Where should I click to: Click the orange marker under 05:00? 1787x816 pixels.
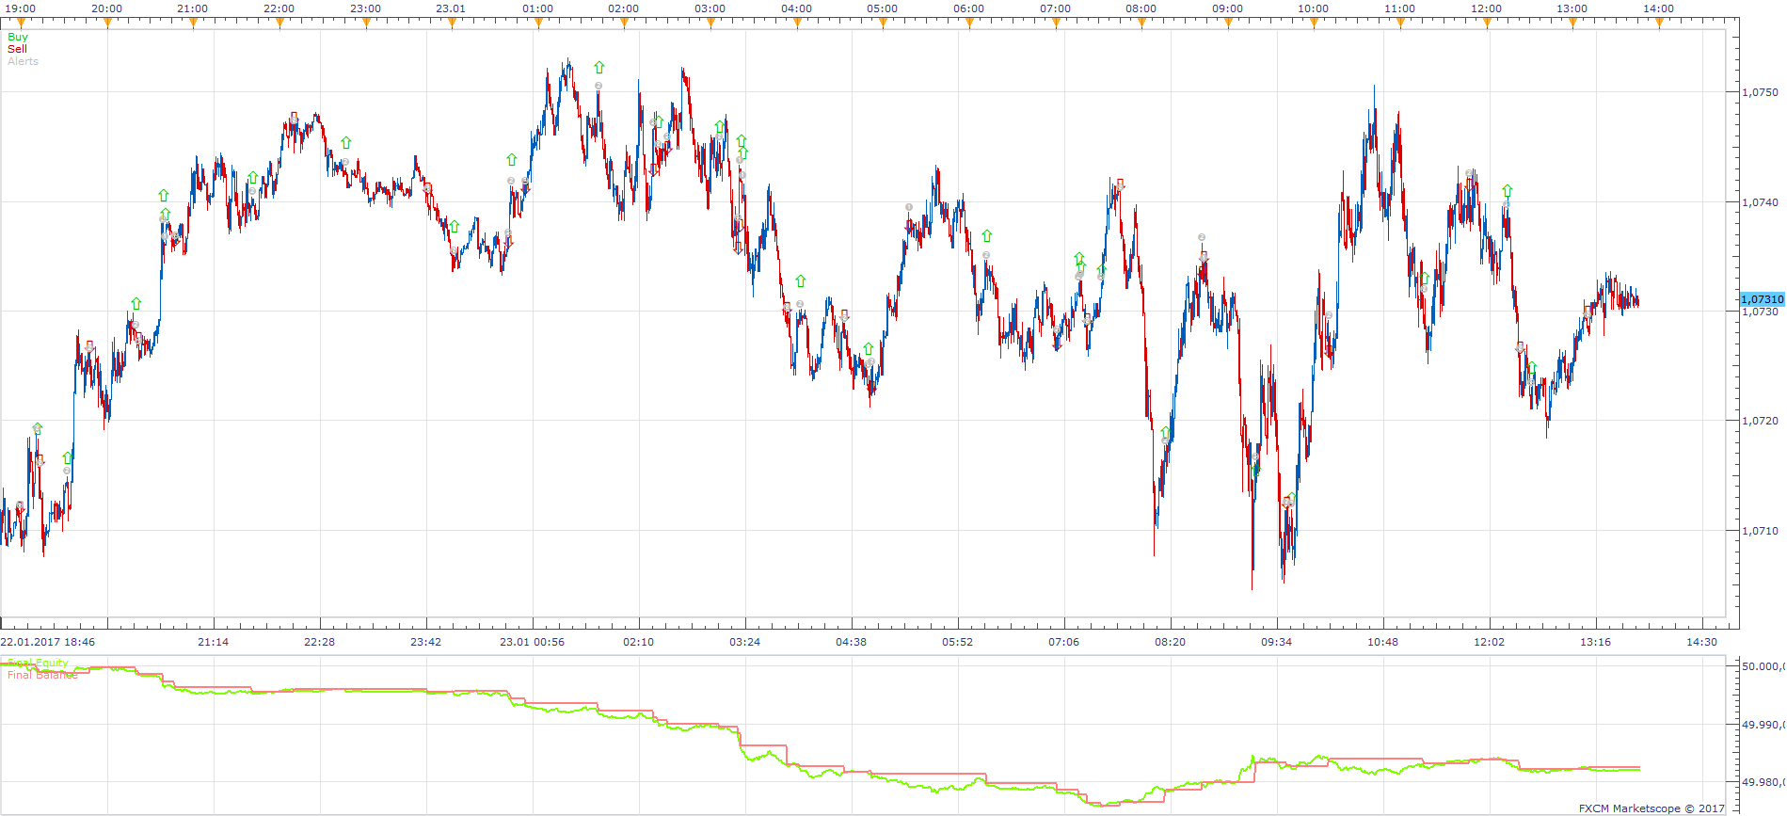coord(883,24)
